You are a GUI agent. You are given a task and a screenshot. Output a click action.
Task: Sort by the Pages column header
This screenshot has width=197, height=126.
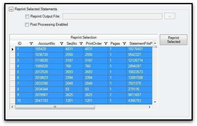click(115, 44)
